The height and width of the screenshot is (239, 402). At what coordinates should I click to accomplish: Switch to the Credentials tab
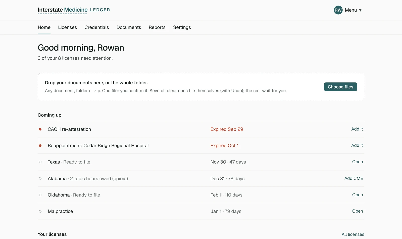[x=96, y=27]
